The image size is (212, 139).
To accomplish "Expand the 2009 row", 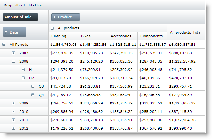I will [14, 103].
